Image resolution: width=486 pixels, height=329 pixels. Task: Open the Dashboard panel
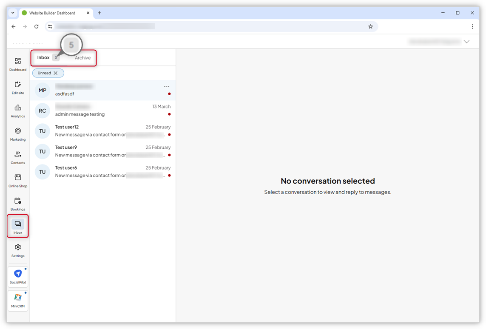(x=17, y=65)
